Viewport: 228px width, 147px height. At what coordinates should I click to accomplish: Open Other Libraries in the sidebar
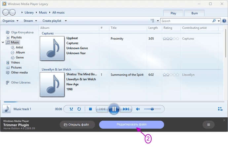[18, 82]
